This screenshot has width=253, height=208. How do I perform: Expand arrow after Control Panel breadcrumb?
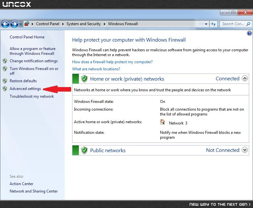(63, 24)
